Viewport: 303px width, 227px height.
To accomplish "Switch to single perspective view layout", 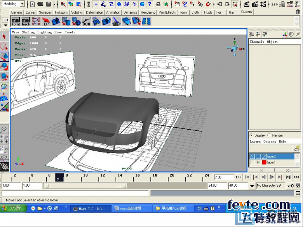I will (x=4, y=130).
